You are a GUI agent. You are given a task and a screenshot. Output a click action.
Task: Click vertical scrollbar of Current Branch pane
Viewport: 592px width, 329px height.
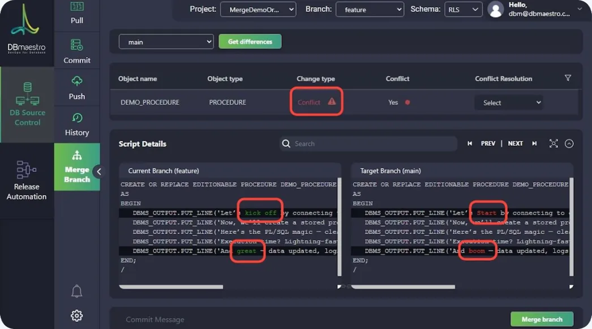tap(340, 227)
